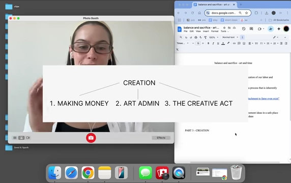Toggle italic formatting
The width and height of the screenshot is (291, 183).
point(213,43)
